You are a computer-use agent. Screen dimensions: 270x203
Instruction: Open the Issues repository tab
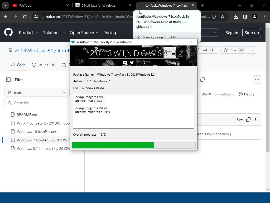pyautogui.click(x=44, y=65)
